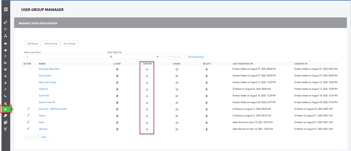Open the Enterprise Sales Team link
Screen dimensions: 351x151
click(49, 69)
